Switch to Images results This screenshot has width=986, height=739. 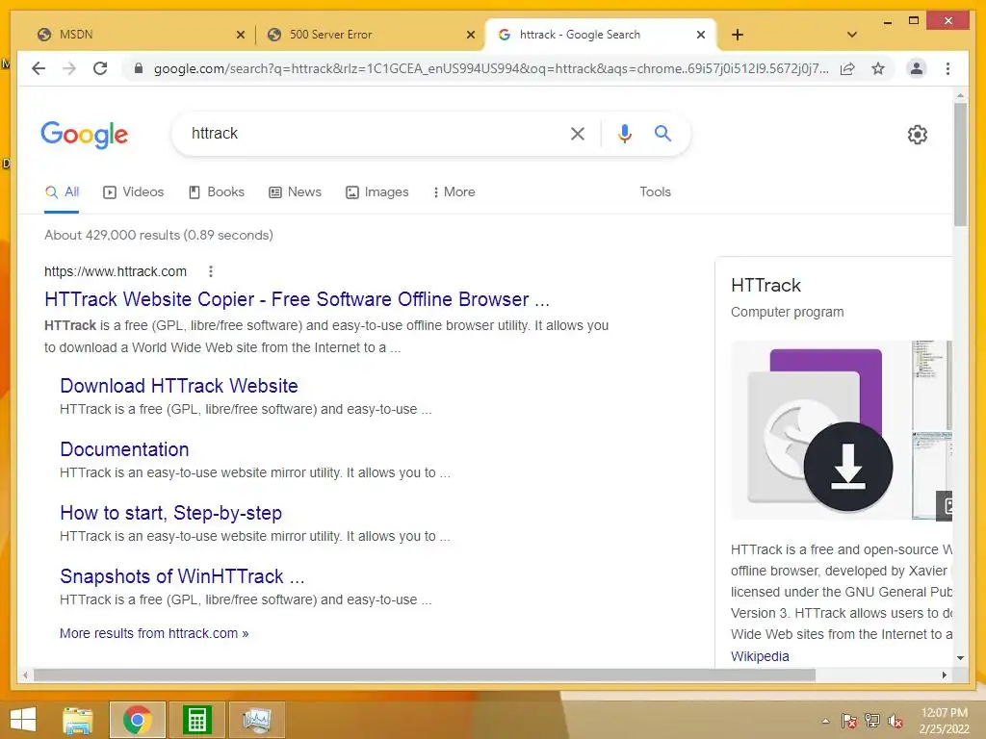377,192
